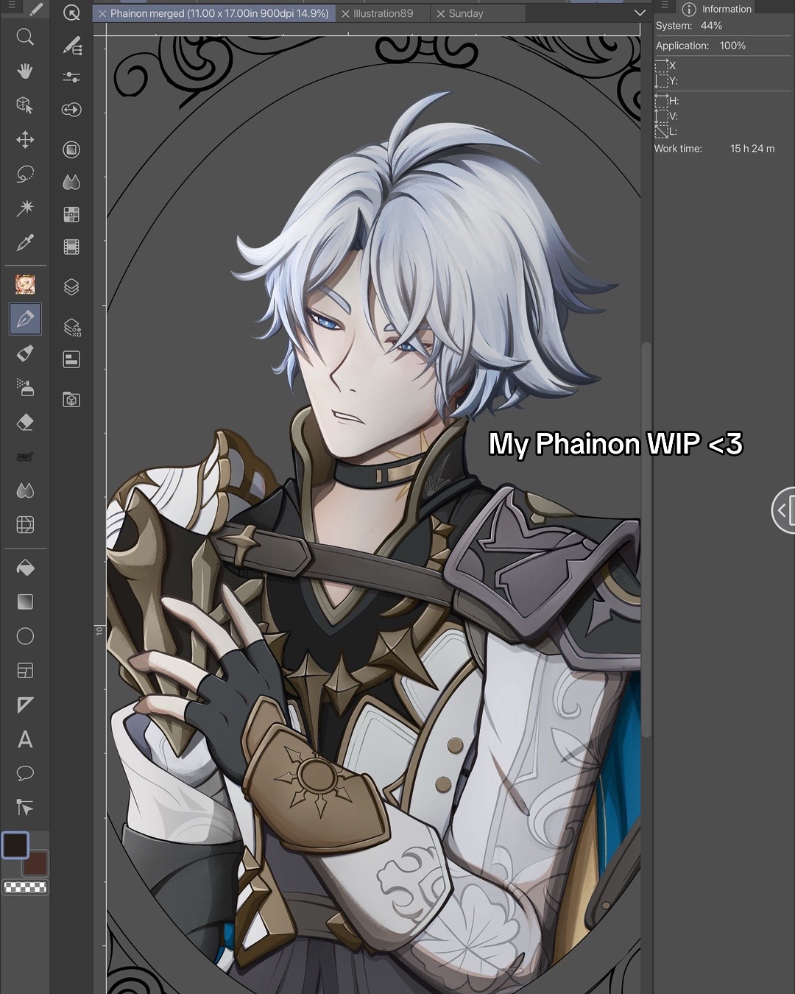Open the Tool Property sliders palette
Image resolution: width=795 pixels, height=994 pixels.
[x=71, y=77]
